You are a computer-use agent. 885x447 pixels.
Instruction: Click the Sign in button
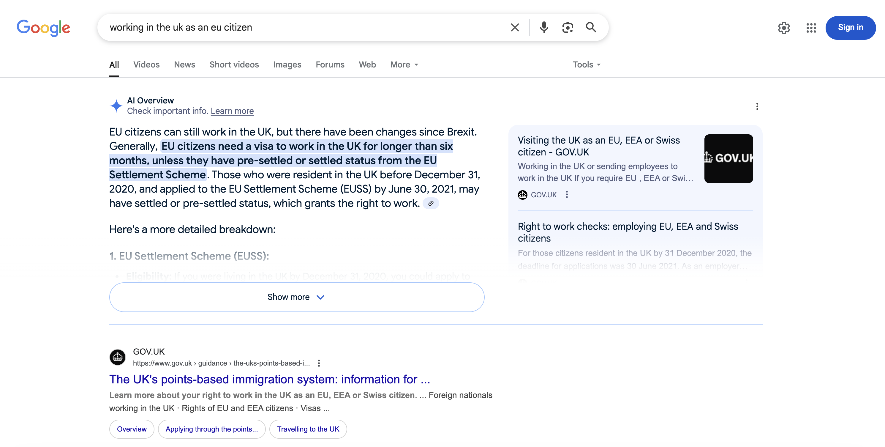850,28
